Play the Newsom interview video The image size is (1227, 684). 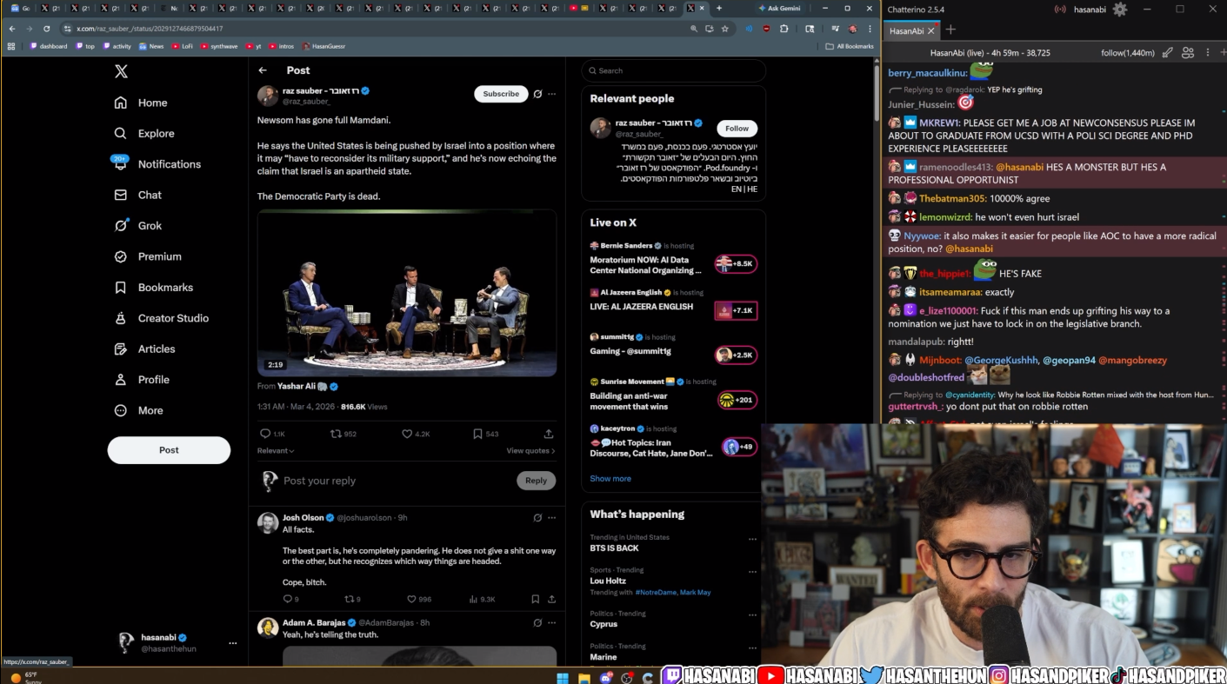pos(407,293)
